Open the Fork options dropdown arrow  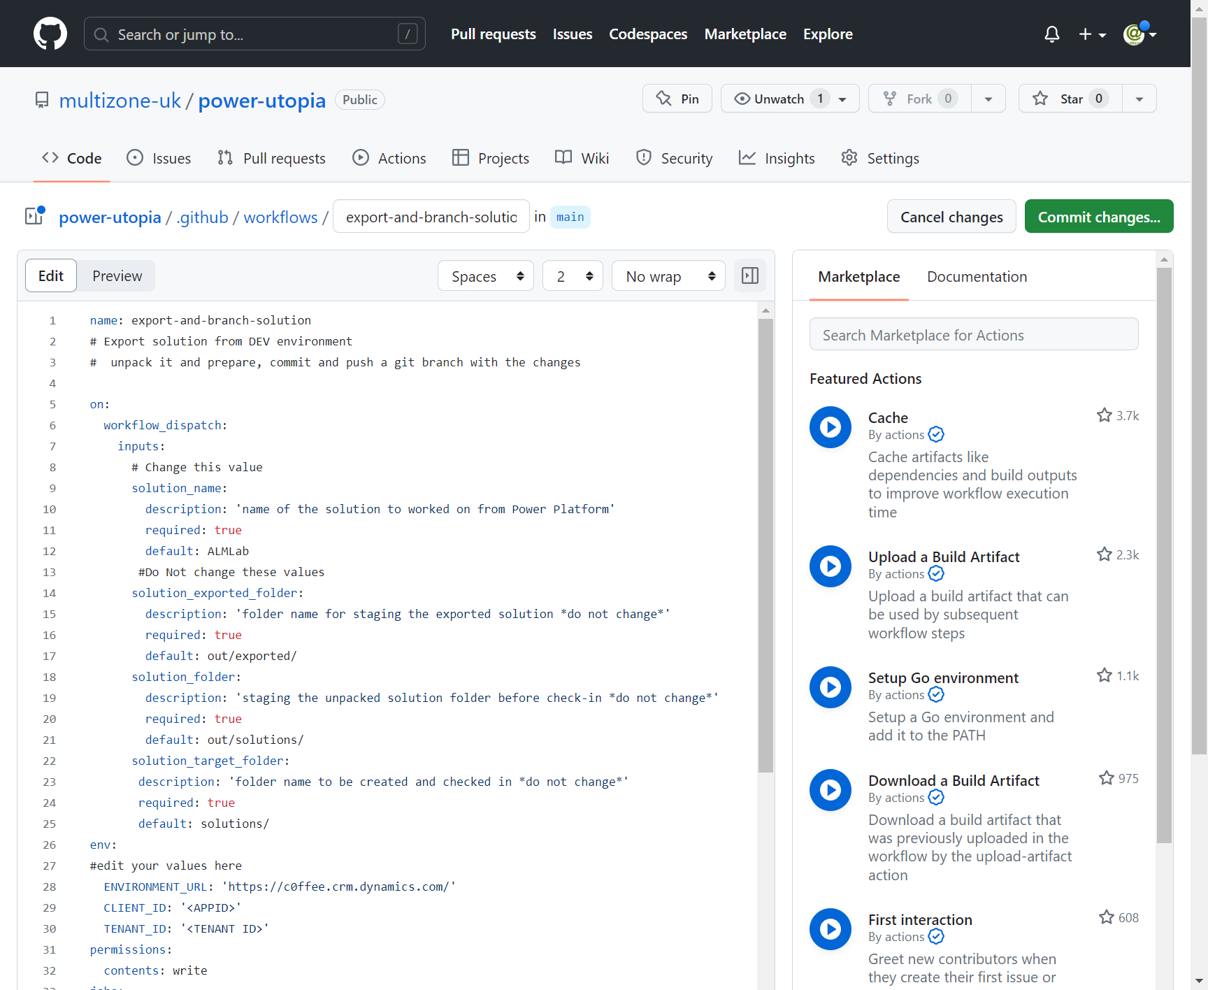click(x=988, y=99)
